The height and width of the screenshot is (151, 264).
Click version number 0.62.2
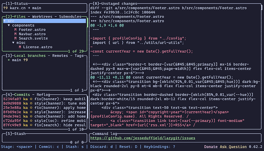click(x=256, y=147)
